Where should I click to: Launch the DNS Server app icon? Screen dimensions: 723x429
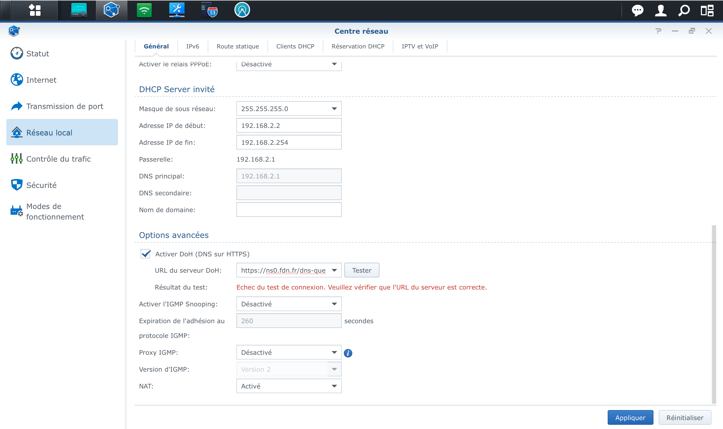click(x=209, y=11)
